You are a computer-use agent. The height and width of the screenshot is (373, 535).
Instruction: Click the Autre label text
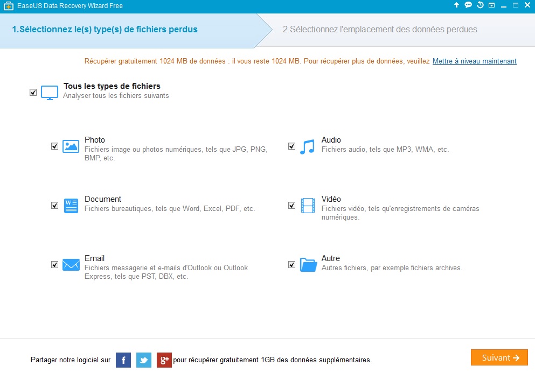331,258
